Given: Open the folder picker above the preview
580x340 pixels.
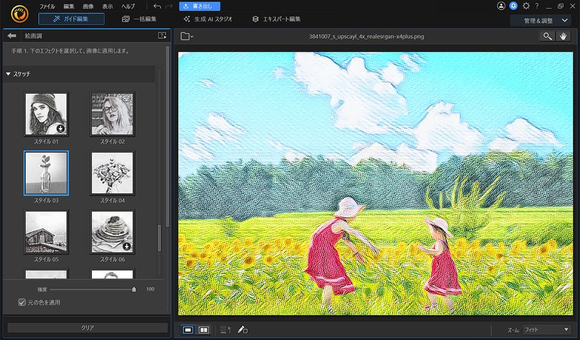Looking at the screenshot, I should (186, 36).
